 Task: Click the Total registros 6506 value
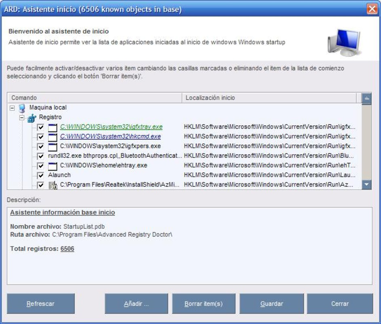tap(67, 249)
